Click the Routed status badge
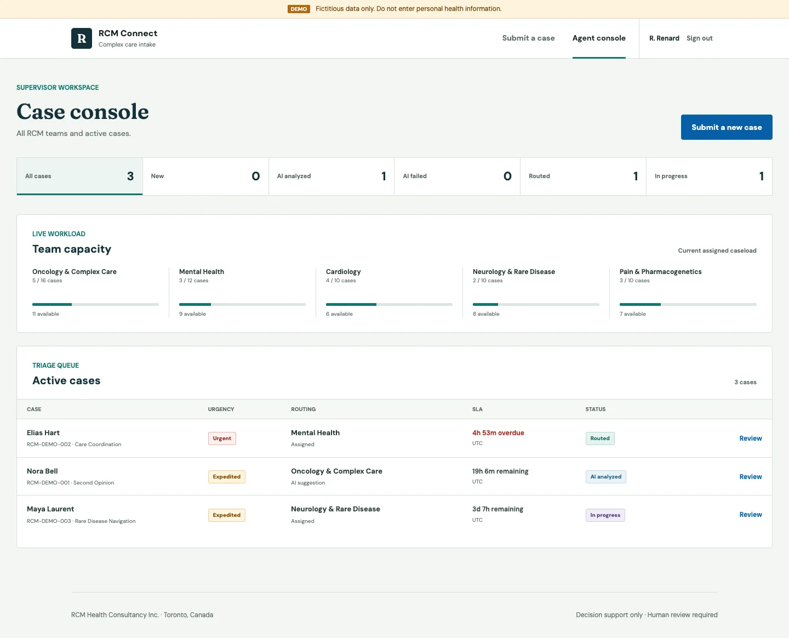The image size is (789, 638). (600, 438)
